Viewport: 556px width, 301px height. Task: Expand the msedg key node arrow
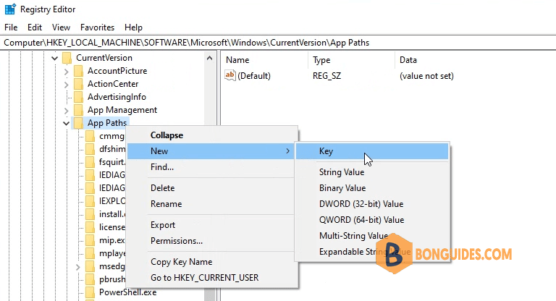coord(78,266)
